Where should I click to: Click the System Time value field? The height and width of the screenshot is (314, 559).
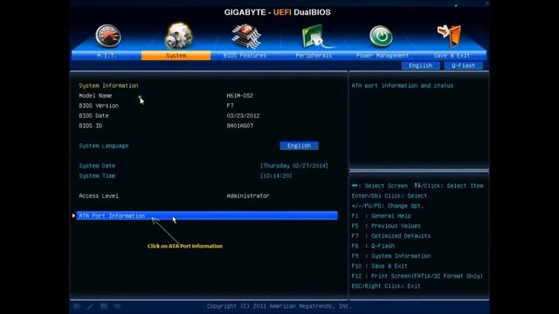pos(276,175)
